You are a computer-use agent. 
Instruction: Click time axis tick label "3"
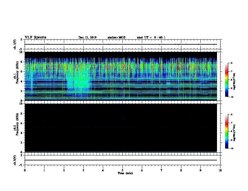83,170
